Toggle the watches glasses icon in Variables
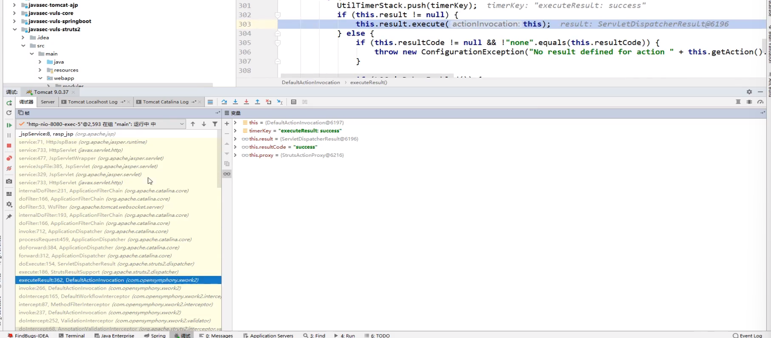The height and width of the screenshot is (338, 771). pyautogui.click(x=227, y=174)
